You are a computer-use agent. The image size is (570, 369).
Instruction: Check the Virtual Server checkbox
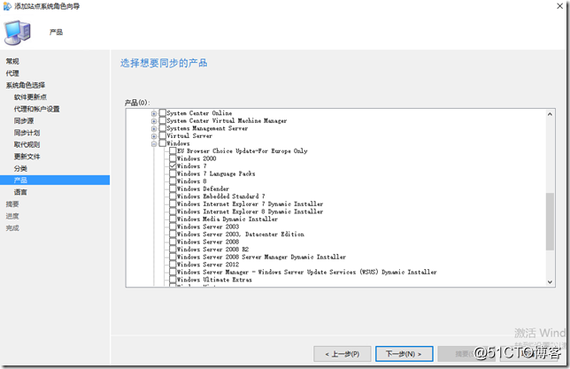tap(163, 135)
